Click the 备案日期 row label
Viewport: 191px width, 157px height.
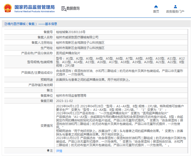[x=47, y=101]
